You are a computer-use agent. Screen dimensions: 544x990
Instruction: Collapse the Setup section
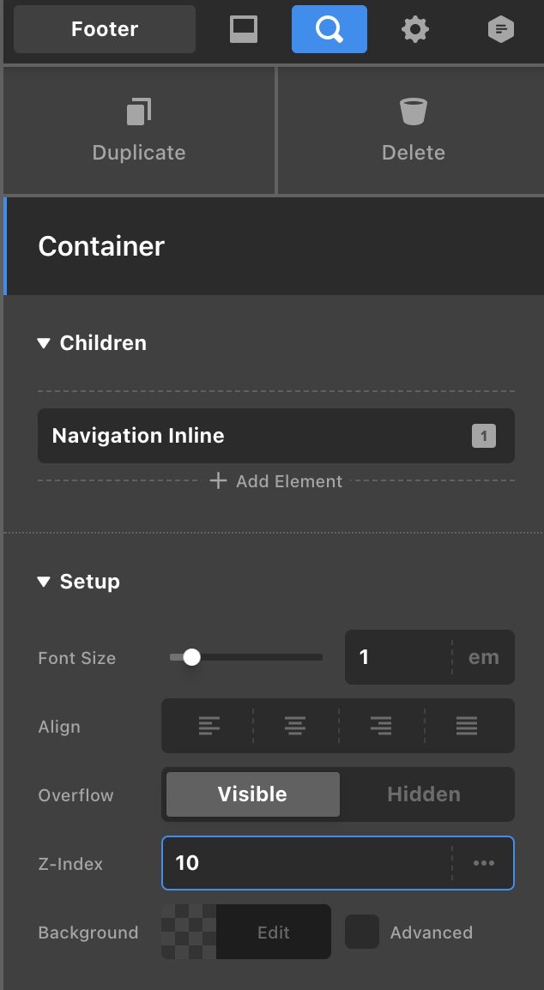[x=45, y=582]
